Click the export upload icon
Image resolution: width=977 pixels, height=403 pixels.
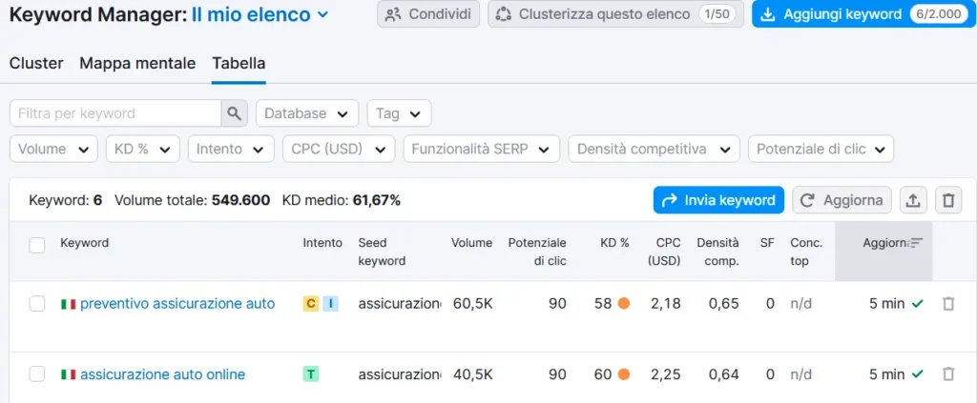coord(913,200)
